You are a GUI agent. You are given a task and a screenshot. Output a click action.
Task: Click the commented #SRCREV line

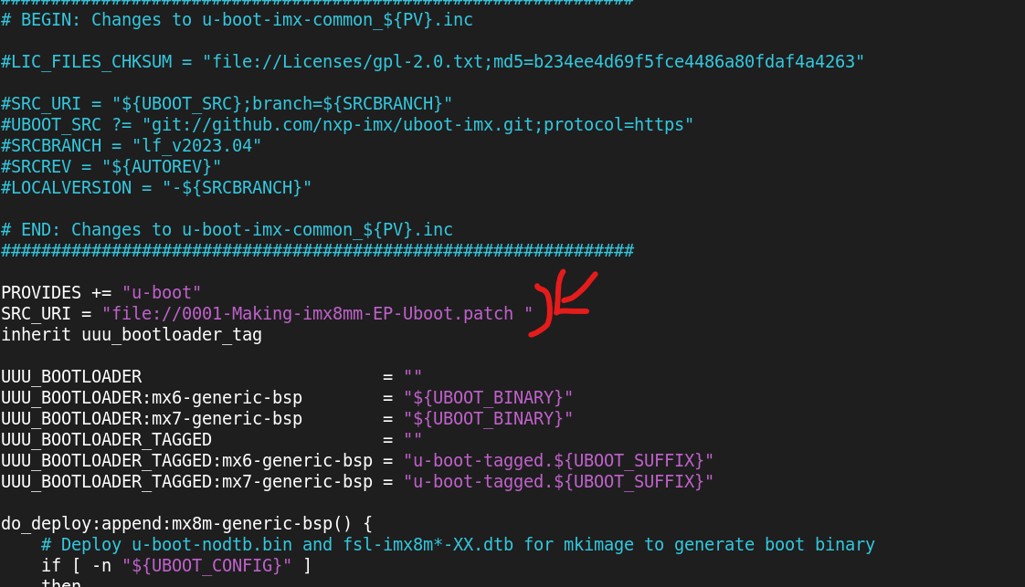(x=111, y=166)
